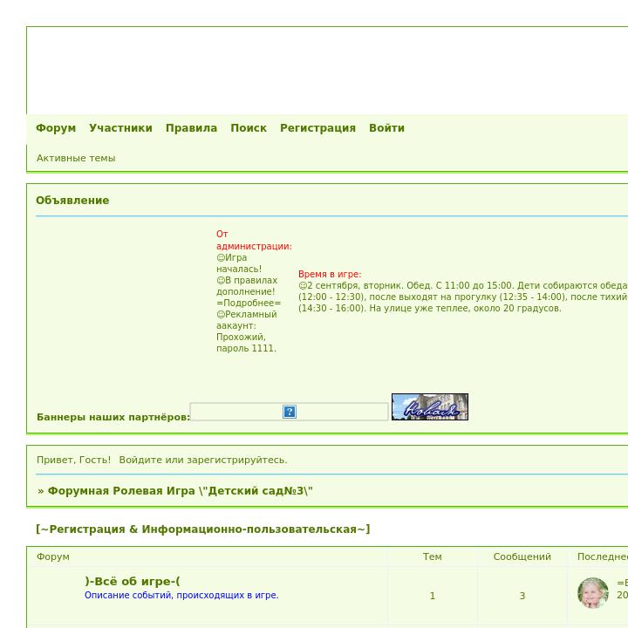Open the Участники page

[x=120, y=128]
